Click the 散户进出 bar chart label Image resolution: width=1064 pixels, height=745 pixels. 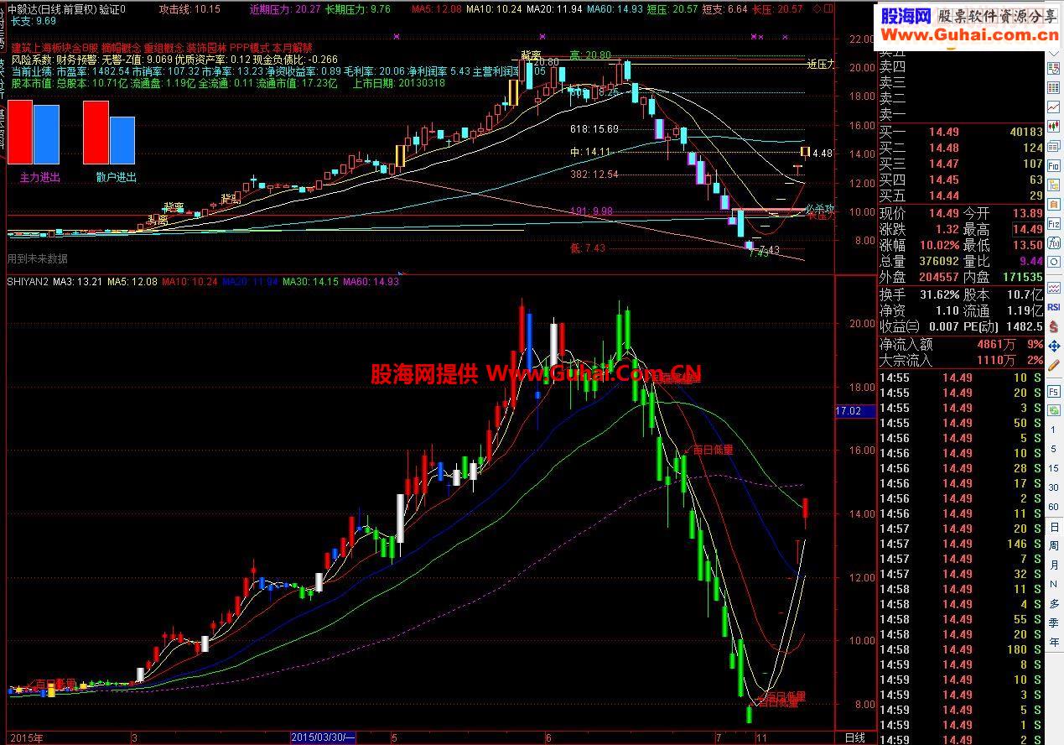[117, 177]
